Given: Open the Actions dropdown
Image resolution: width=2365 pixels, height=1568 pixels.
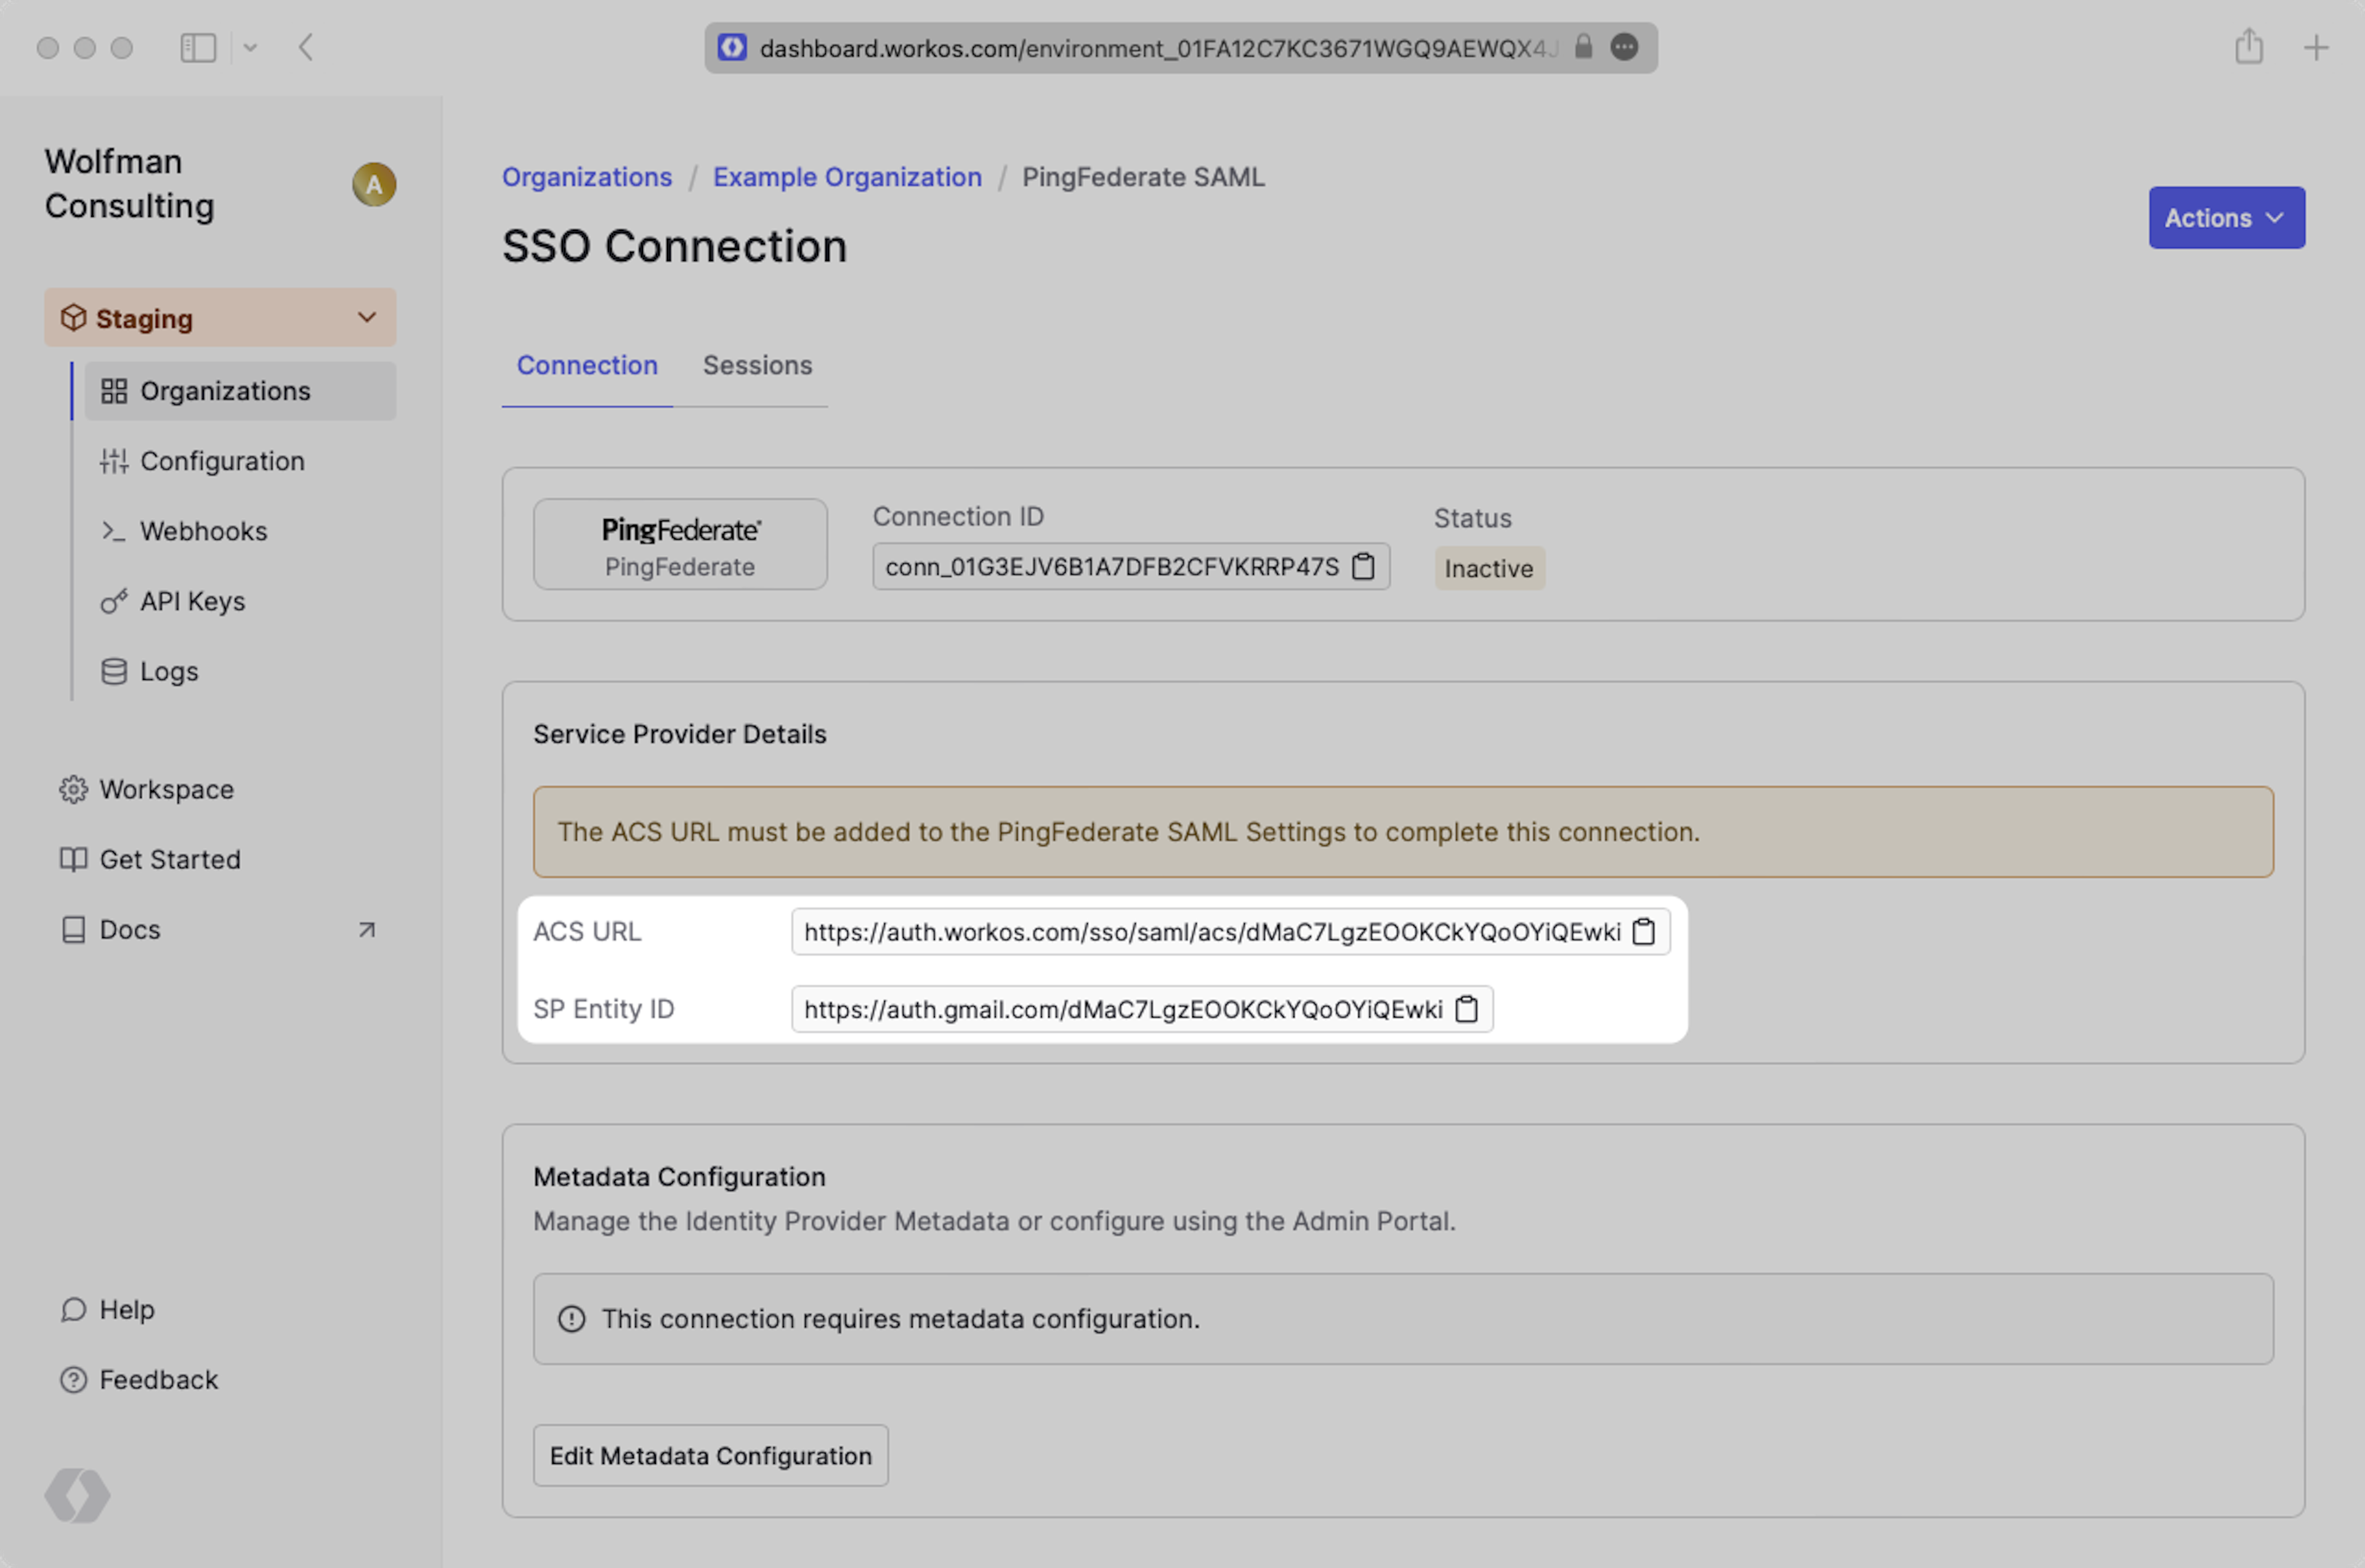Looking at the screenshot, I should (2226, 218).
